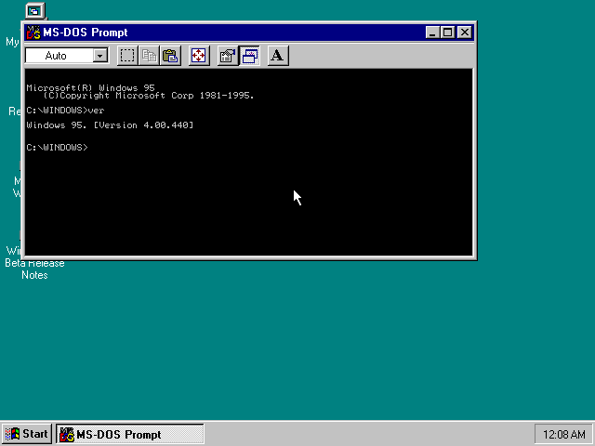
Task: Maximize the MS-DOS Prompt window
Action: [x=447, y=33]
